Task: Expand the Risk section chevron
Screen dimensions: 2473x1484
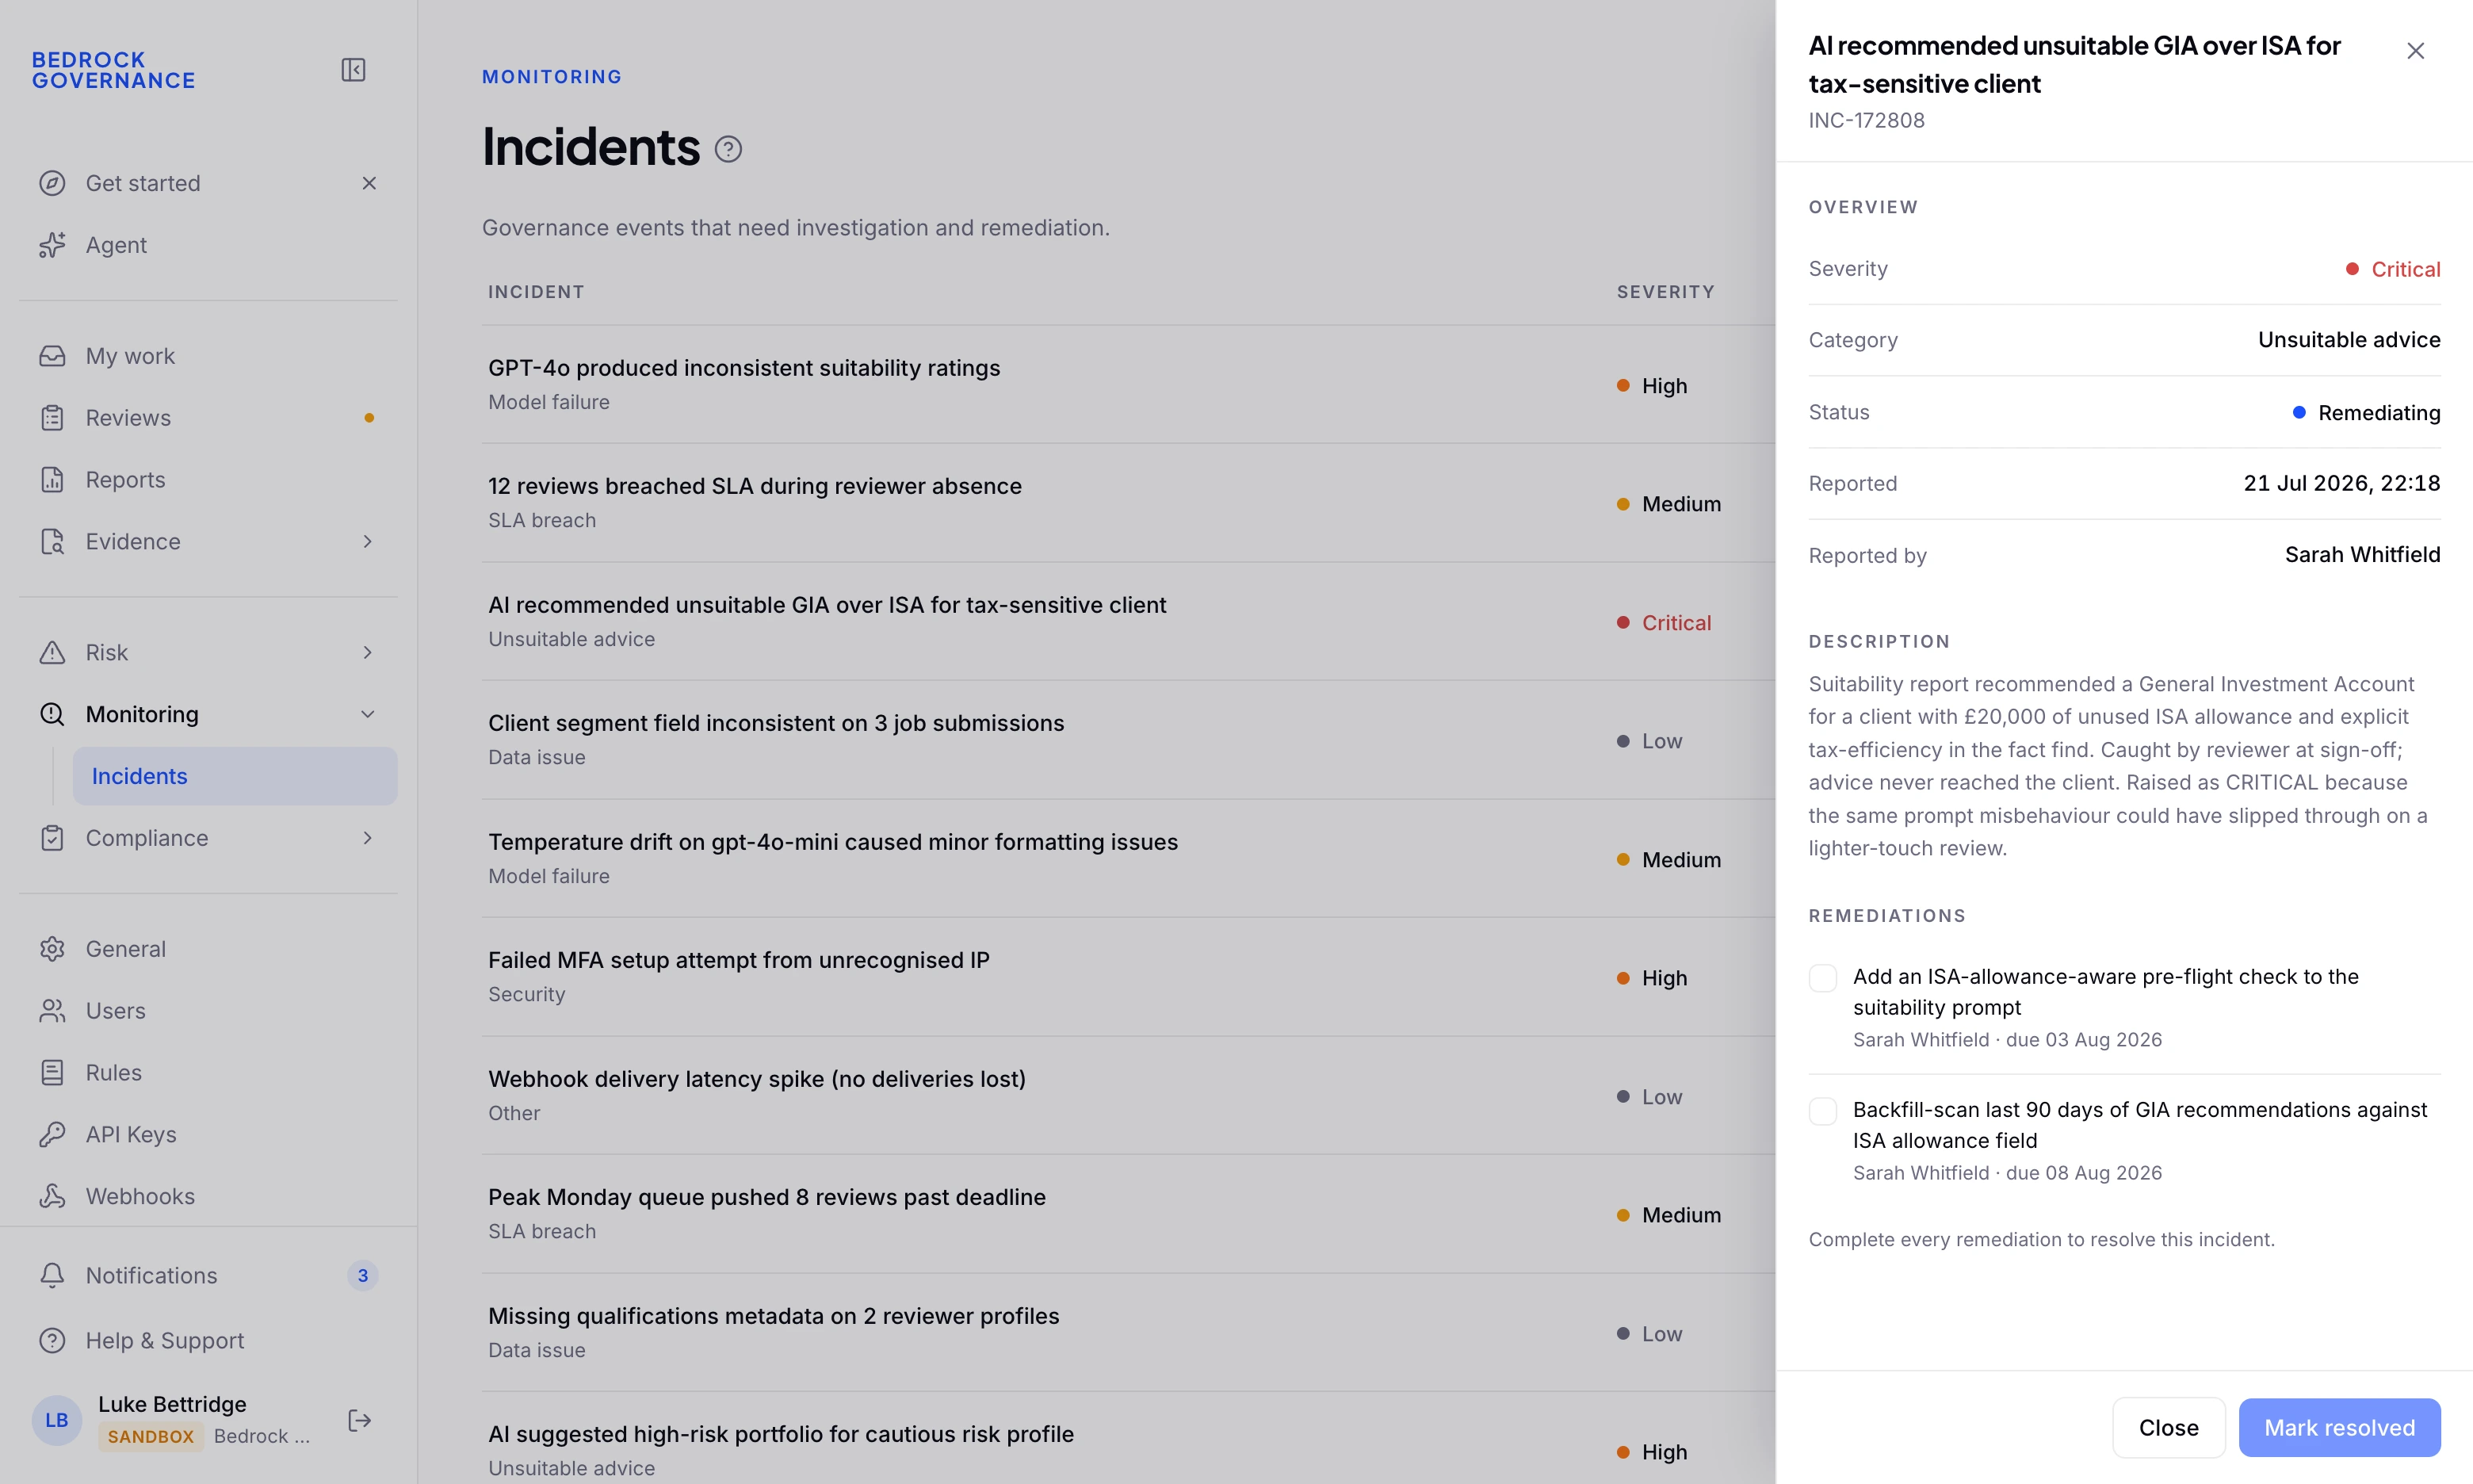Action: coord(367,652)
